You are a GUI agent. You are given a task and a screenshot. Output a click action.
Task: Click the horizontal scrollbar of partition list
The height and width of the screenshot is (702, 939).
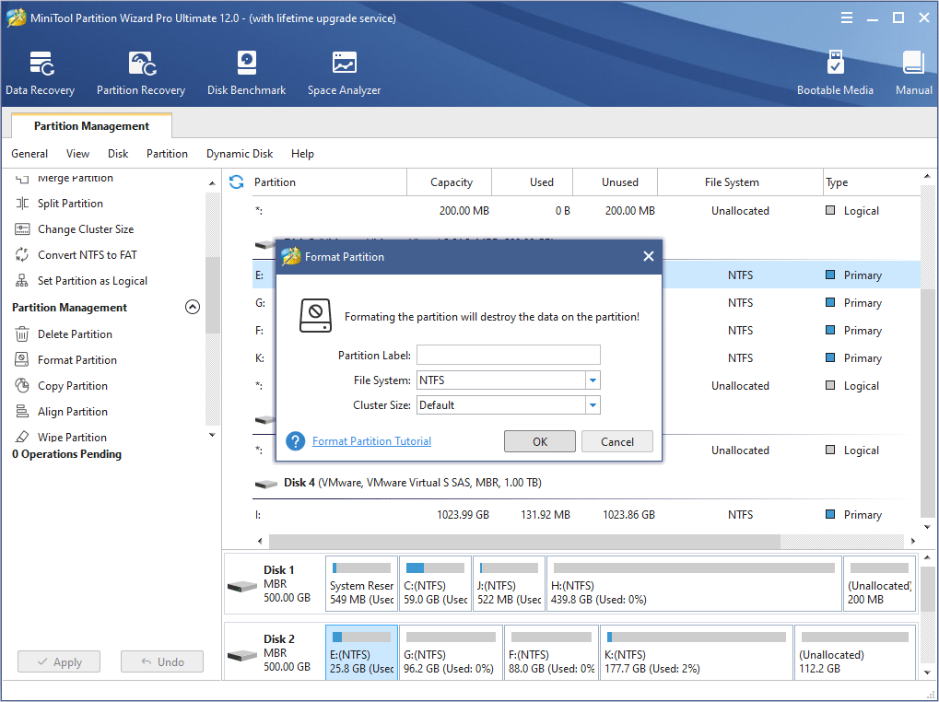pos(524,541)
